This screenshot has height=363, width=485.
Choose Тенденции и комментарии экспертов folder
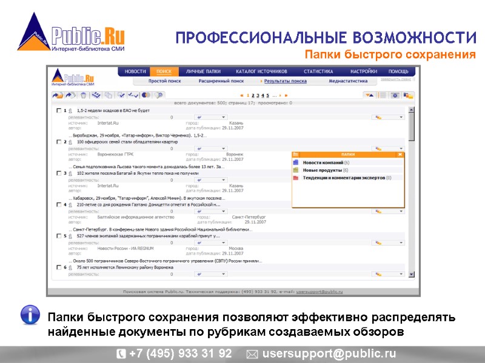[344, 178]
